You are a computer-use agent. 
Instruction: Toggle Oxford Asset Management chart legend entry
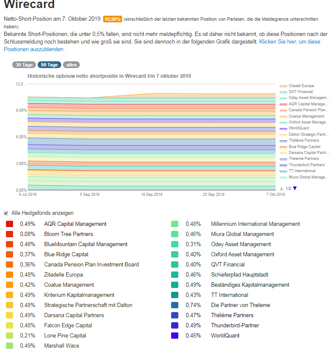pos(304,122)
